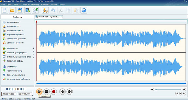The image size is (188, 100).
Task: Click the zoom level slider handle
Action: click(156, 89)
